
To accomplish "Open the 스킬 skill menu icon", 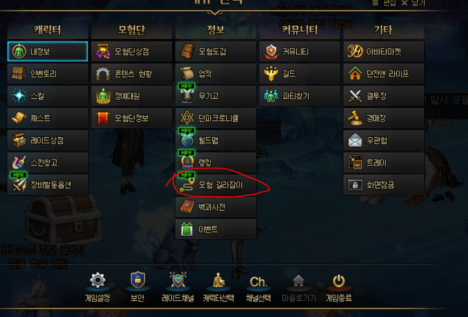I will click(x=19, y=95).
